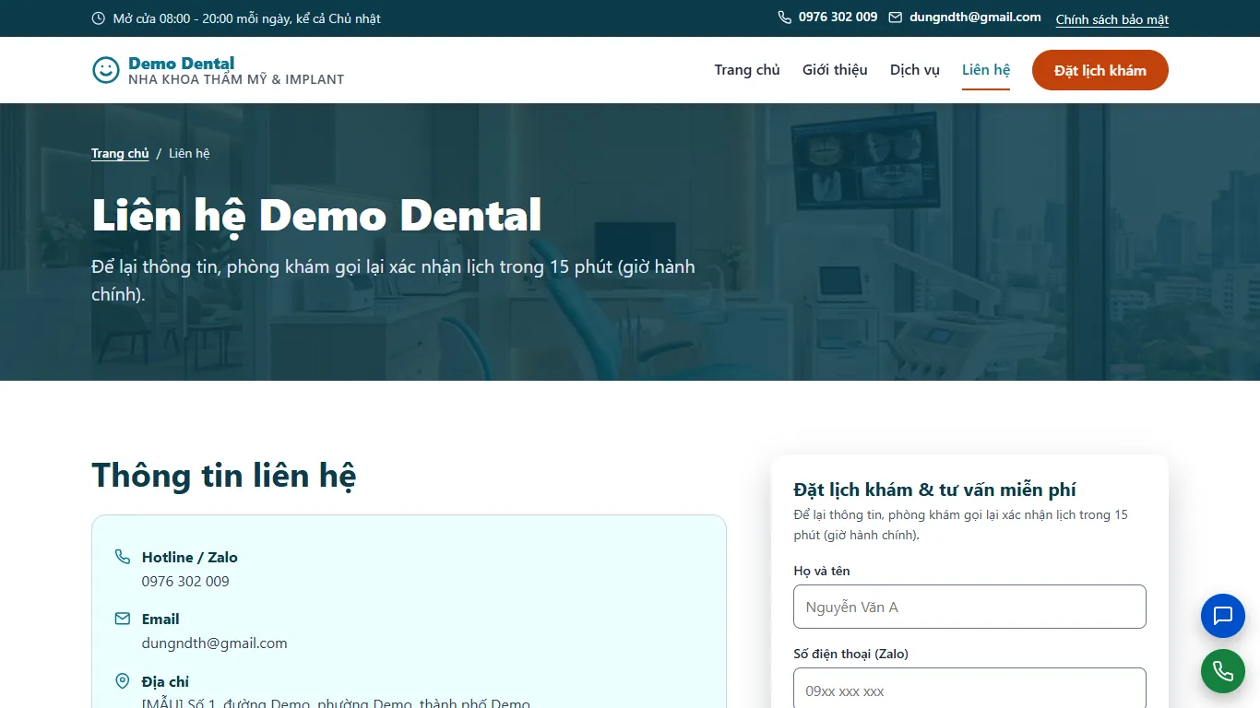1260x708 pixels.
Task: Focus the Số điện thoại (Zalo) input
Action: pyautogui.click(x=969, y=689)
